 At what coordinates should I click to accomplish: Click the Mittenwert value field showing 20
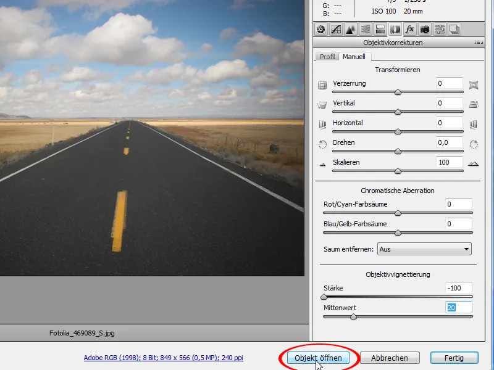tap(459, 308)
